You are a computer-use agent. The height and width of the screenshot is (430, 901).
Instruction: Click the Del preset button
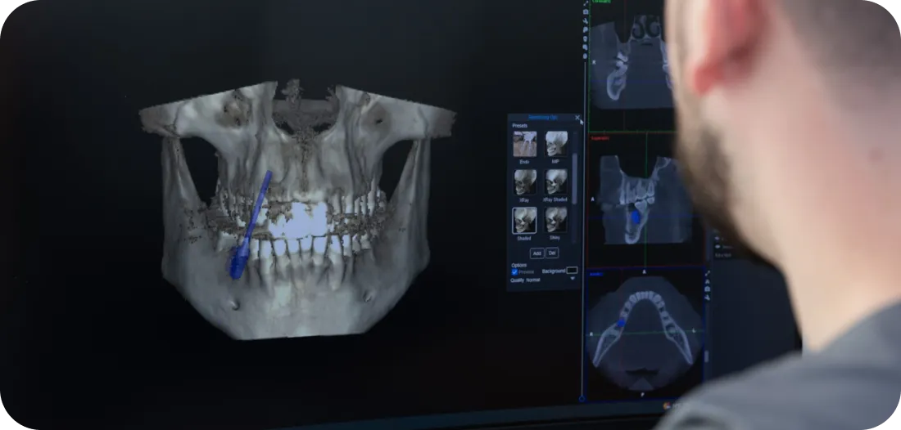tap(552, 253)
